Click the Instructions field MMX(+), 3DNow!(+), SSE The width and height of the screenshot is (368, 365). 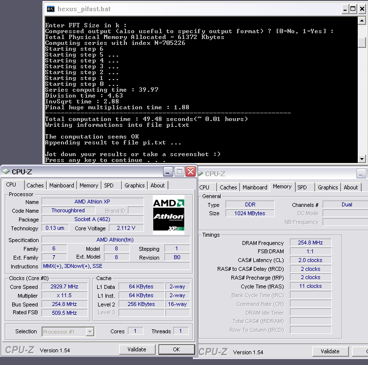tap(116, 266)
